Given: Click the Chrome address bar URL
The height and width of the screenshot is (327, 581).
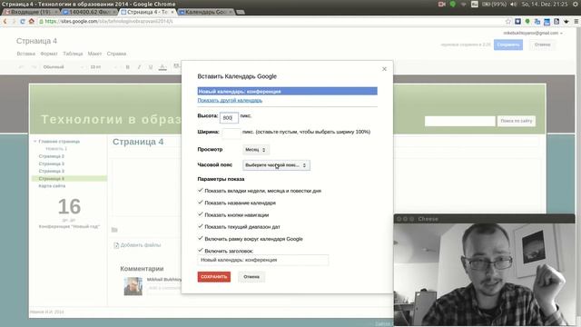Looking at the screenshot, I should (108, 22).
